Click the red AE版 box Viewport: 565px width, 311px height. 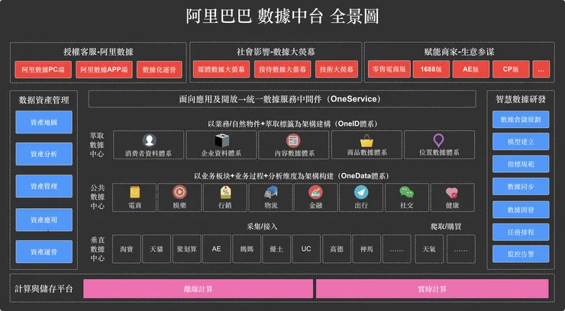pyautogui.click(x=471, y=69)
